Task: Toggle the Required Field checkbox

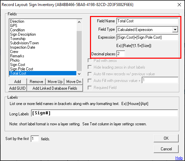Action: pyautogui.click(x=90, y=88)
